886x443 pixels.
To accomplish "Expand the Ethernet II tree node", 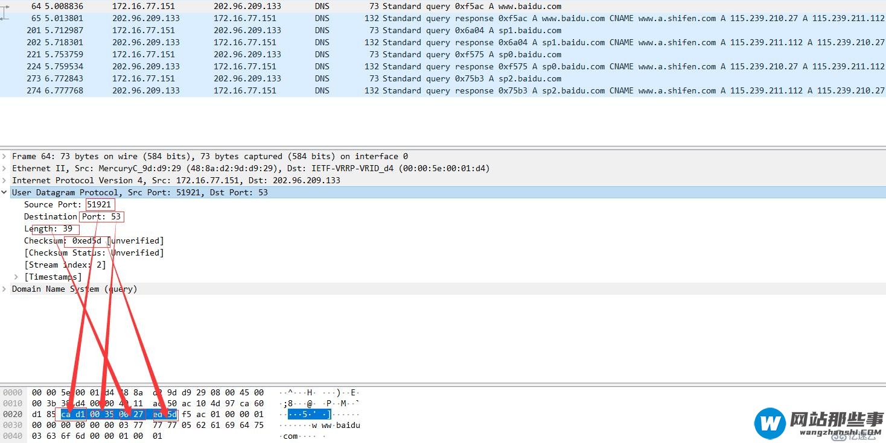I will [5, 168].
